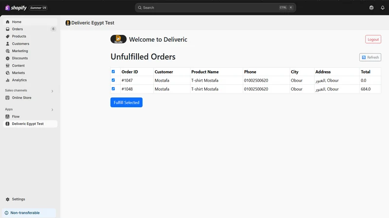Click Deliveric Egypt Test page title
Image resolution: width=389 pixels, height=218 pixels.
(93, 23)
